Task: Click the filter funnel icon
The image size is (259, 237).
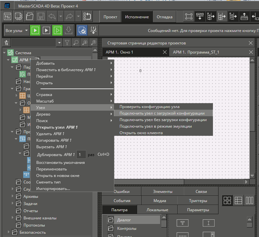Action: click(67, 43)
